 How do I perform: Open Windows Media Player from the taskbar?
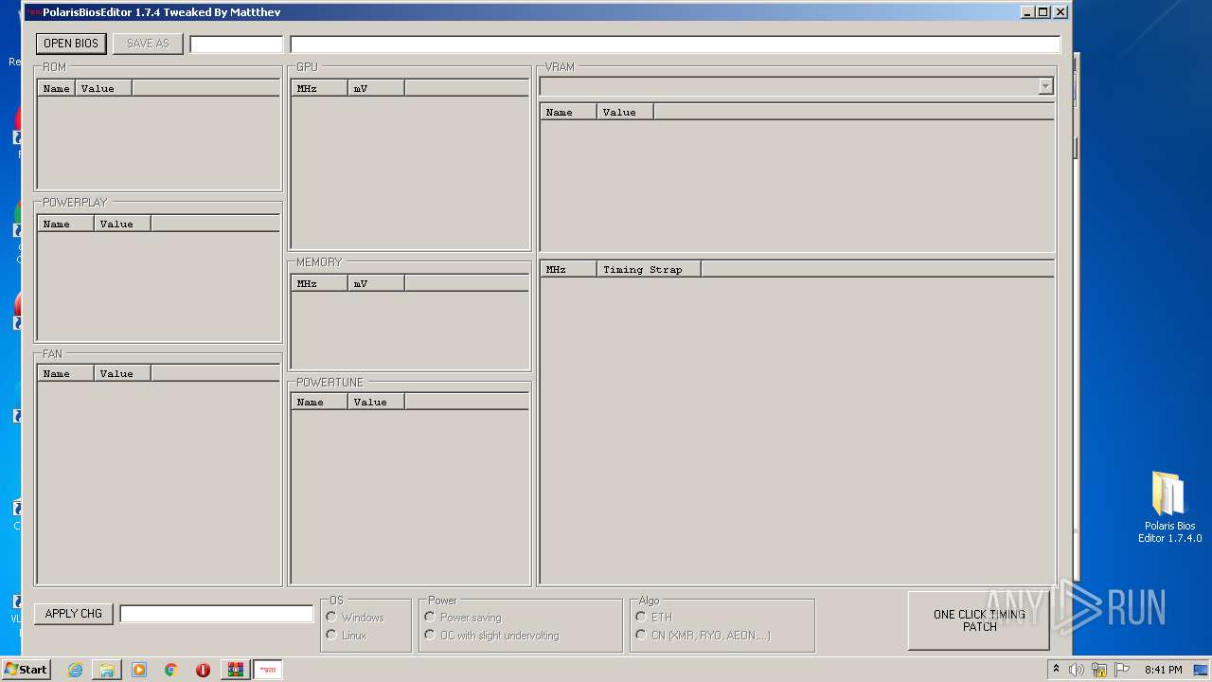pyautogui.click(x=139, y=670)
